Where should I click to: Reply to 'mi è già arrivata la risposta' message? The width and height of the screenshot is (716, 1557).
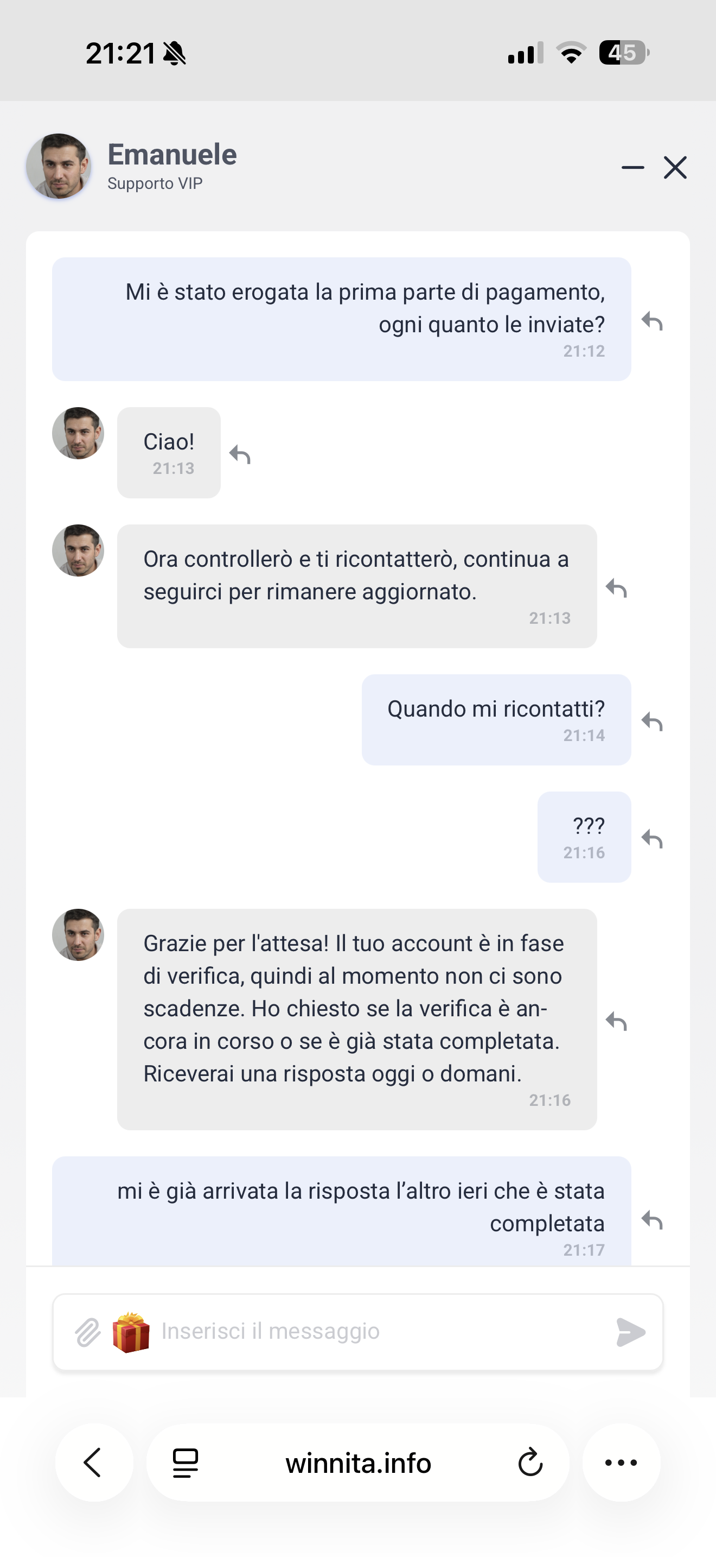(652, 1220)
